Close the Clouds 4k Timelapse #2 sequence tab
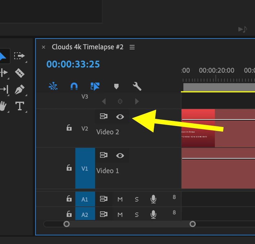The height and width of the screenshot is (244, 255). (44, 47)
